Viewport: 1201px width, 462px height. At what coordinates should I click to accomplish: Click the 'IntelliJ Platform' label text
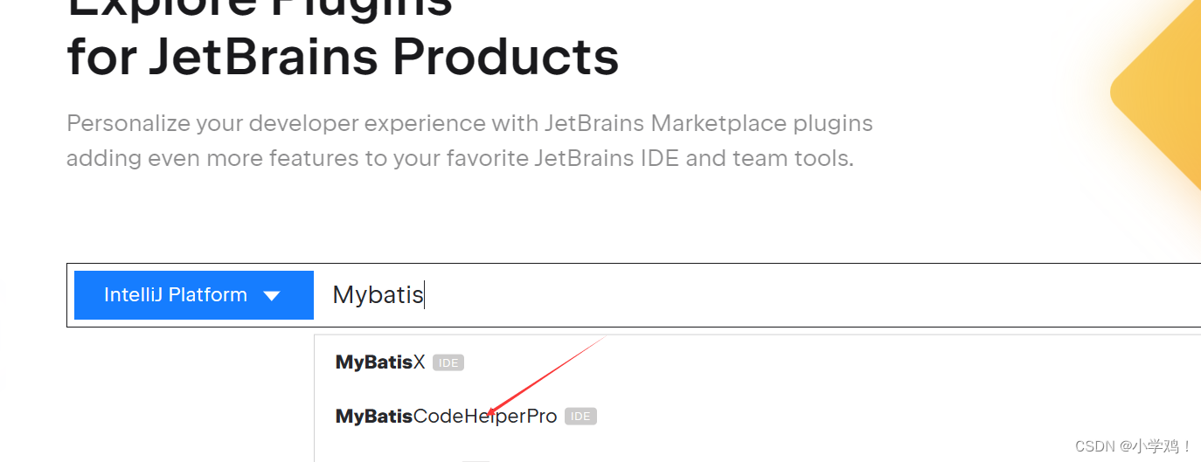point(176,295)
